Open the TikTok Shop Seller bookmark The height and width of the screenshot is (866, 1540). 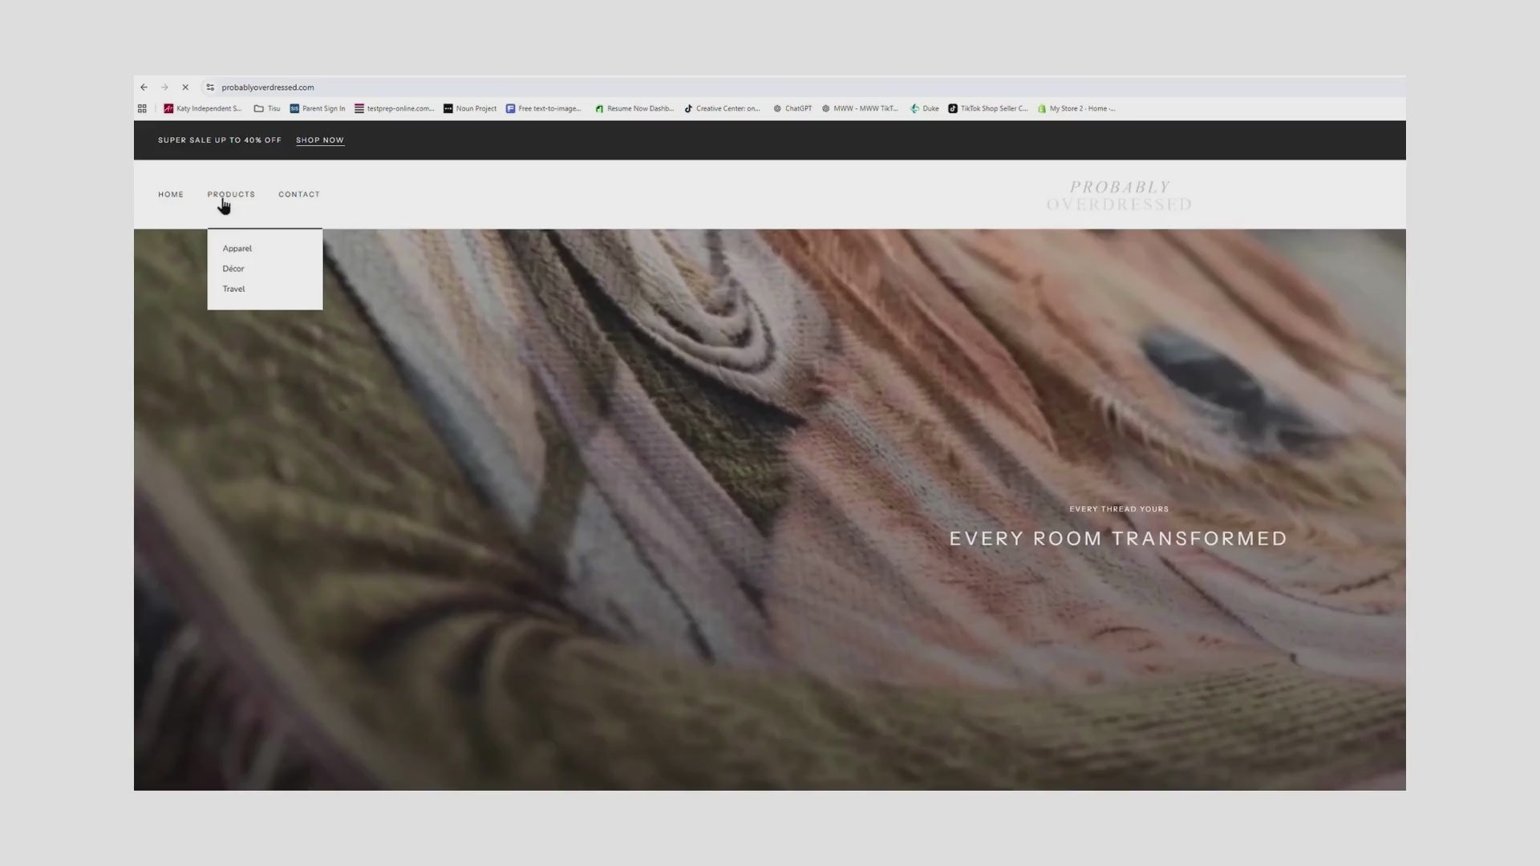(988, 109)
